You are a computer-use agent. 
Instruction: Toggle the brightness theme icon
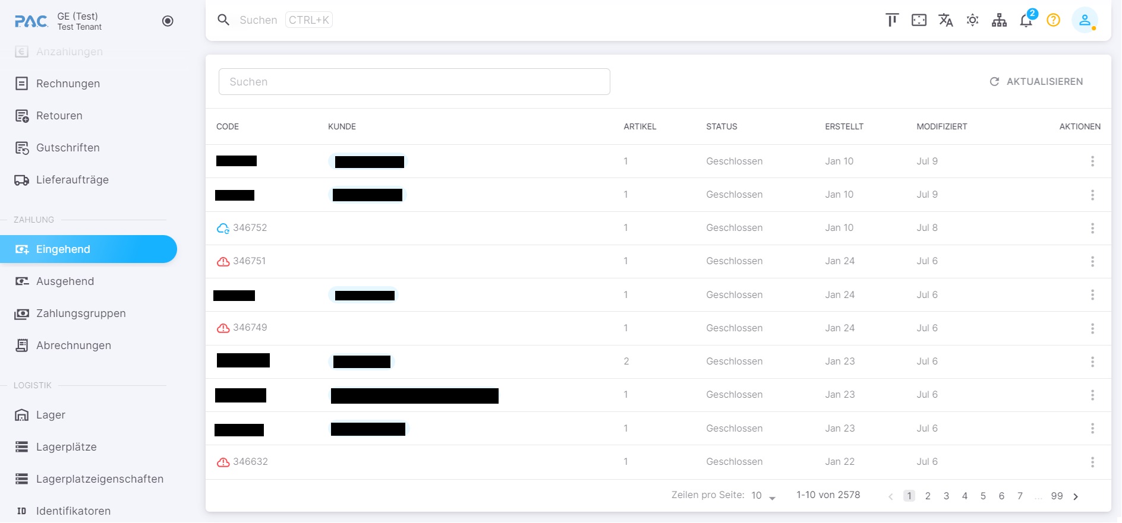(972, 20)
